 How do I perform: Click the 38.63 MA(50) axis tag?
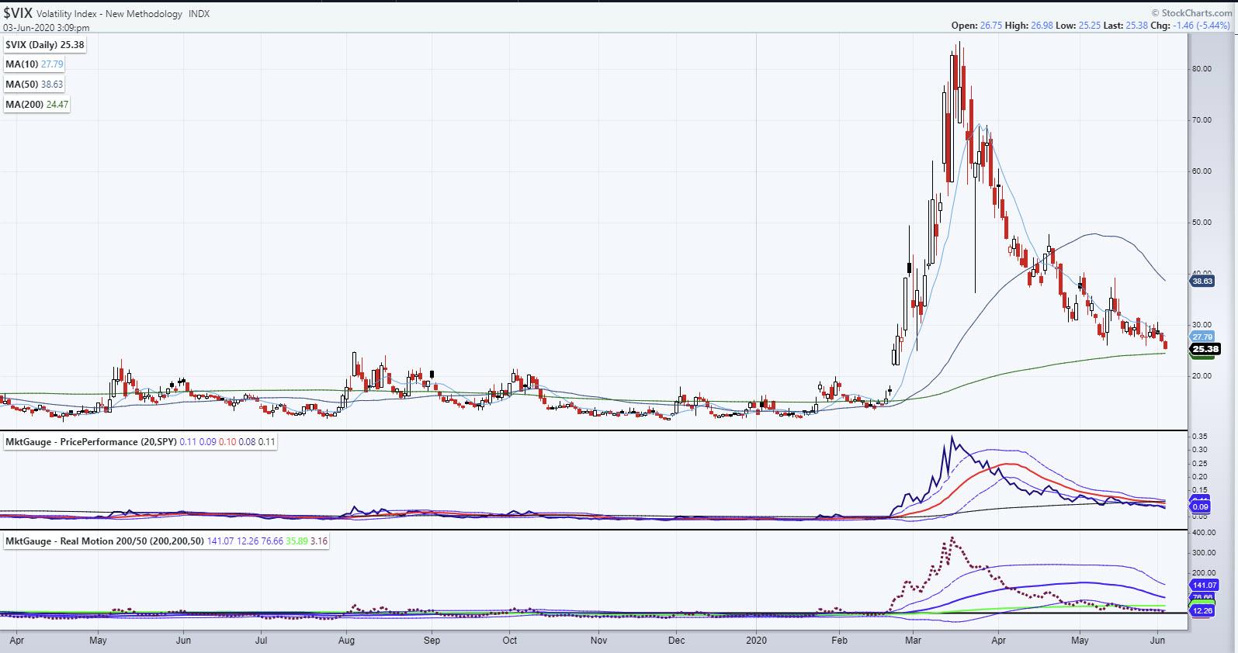click(x=1202, y=282)
